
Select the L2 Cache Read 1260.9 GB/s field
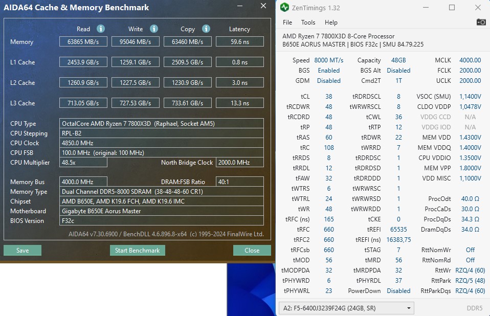pyautogui.click(x=83, y=82)
